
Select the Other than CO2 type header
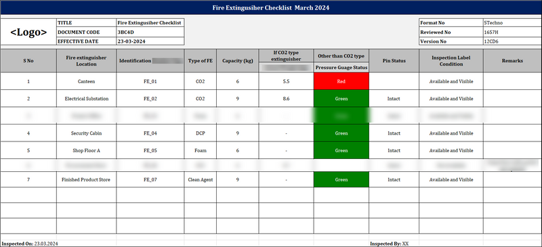pyautogui.click(x=341, y=56)
